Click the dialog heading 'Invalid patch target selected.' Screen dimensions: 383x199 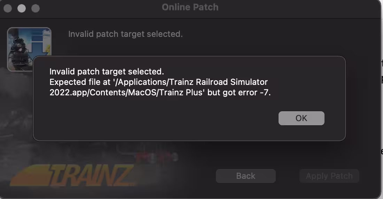point(107,72)
